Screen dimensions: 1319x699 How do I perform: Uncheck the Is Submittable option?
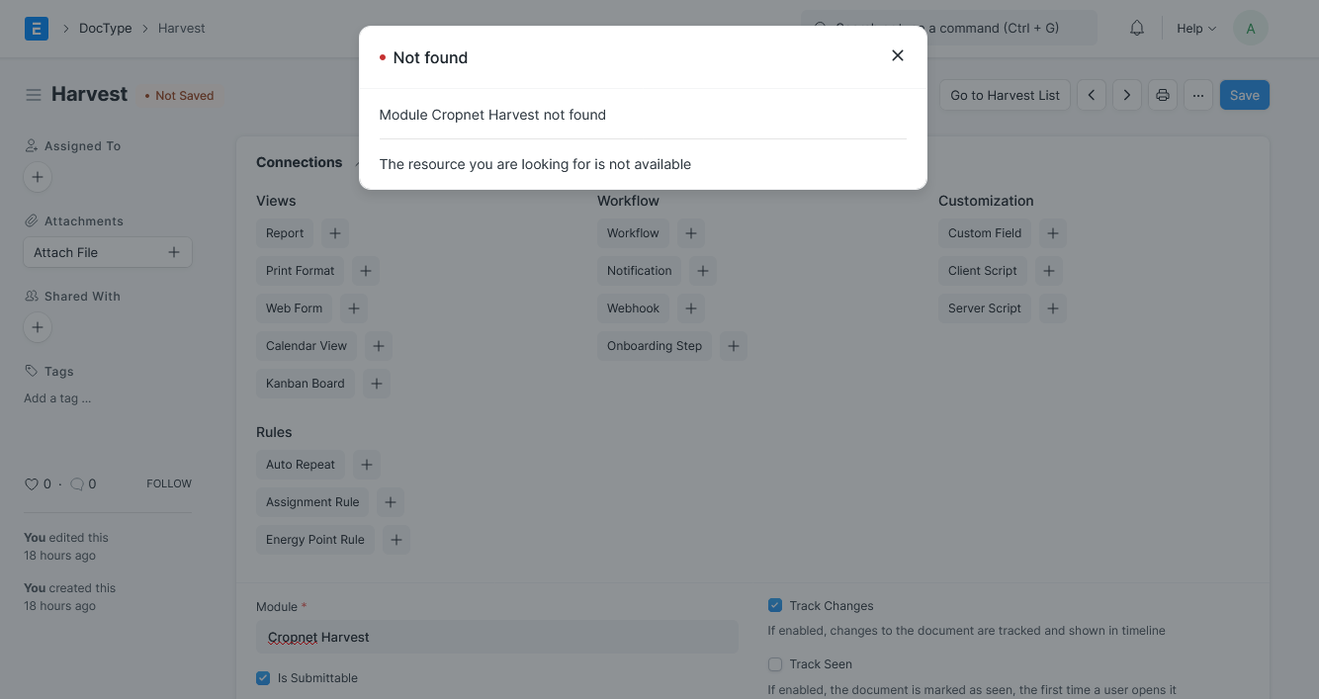263,677
